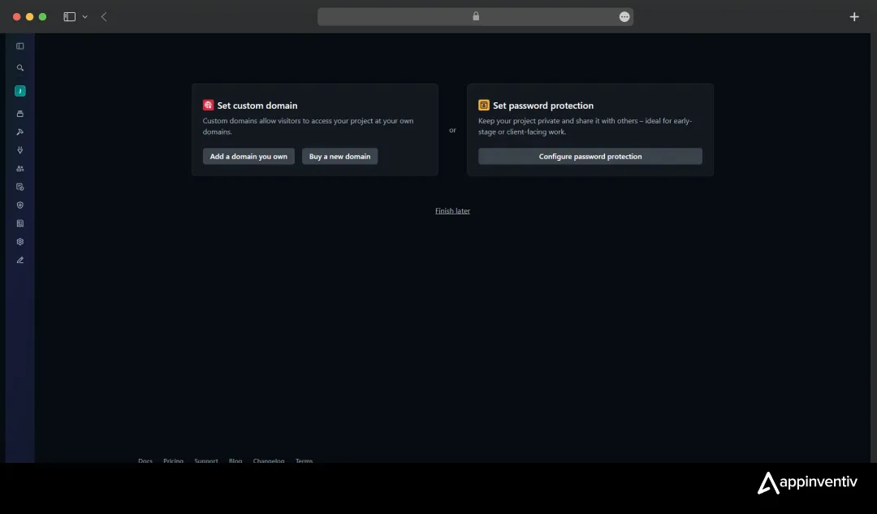877x514 pixels.
Task: Open the chevron dropdown beside the sidebar toggle
Action: coord(84,16)
